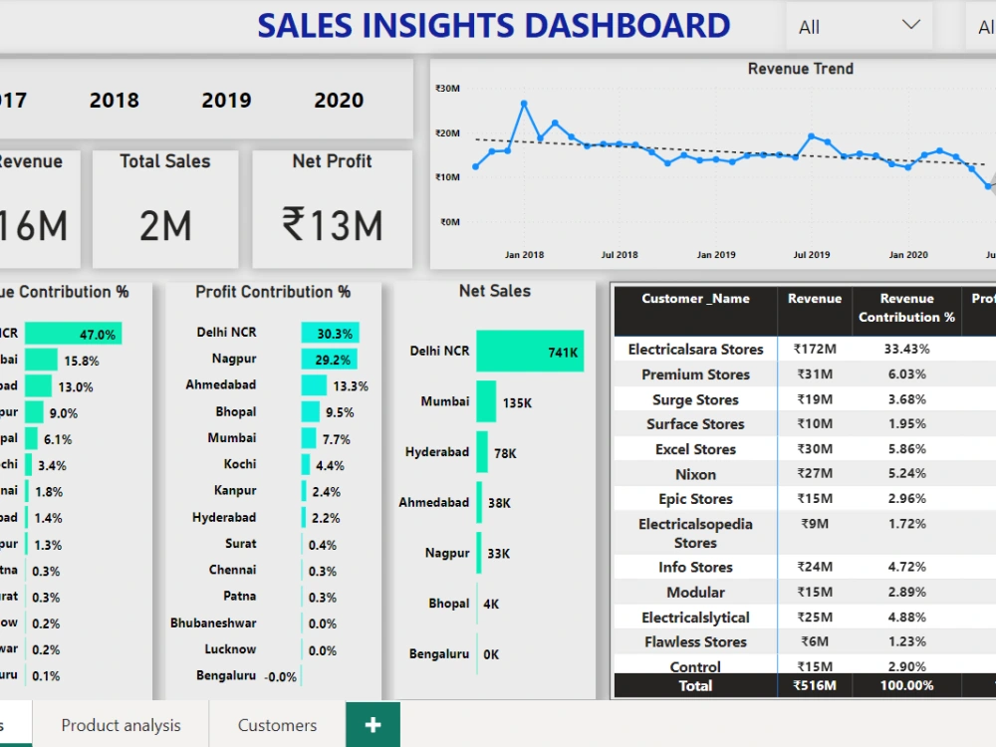Click the highest peak on the Revenue Trend line
Viewport: 996px width, 747px height.
525,101
